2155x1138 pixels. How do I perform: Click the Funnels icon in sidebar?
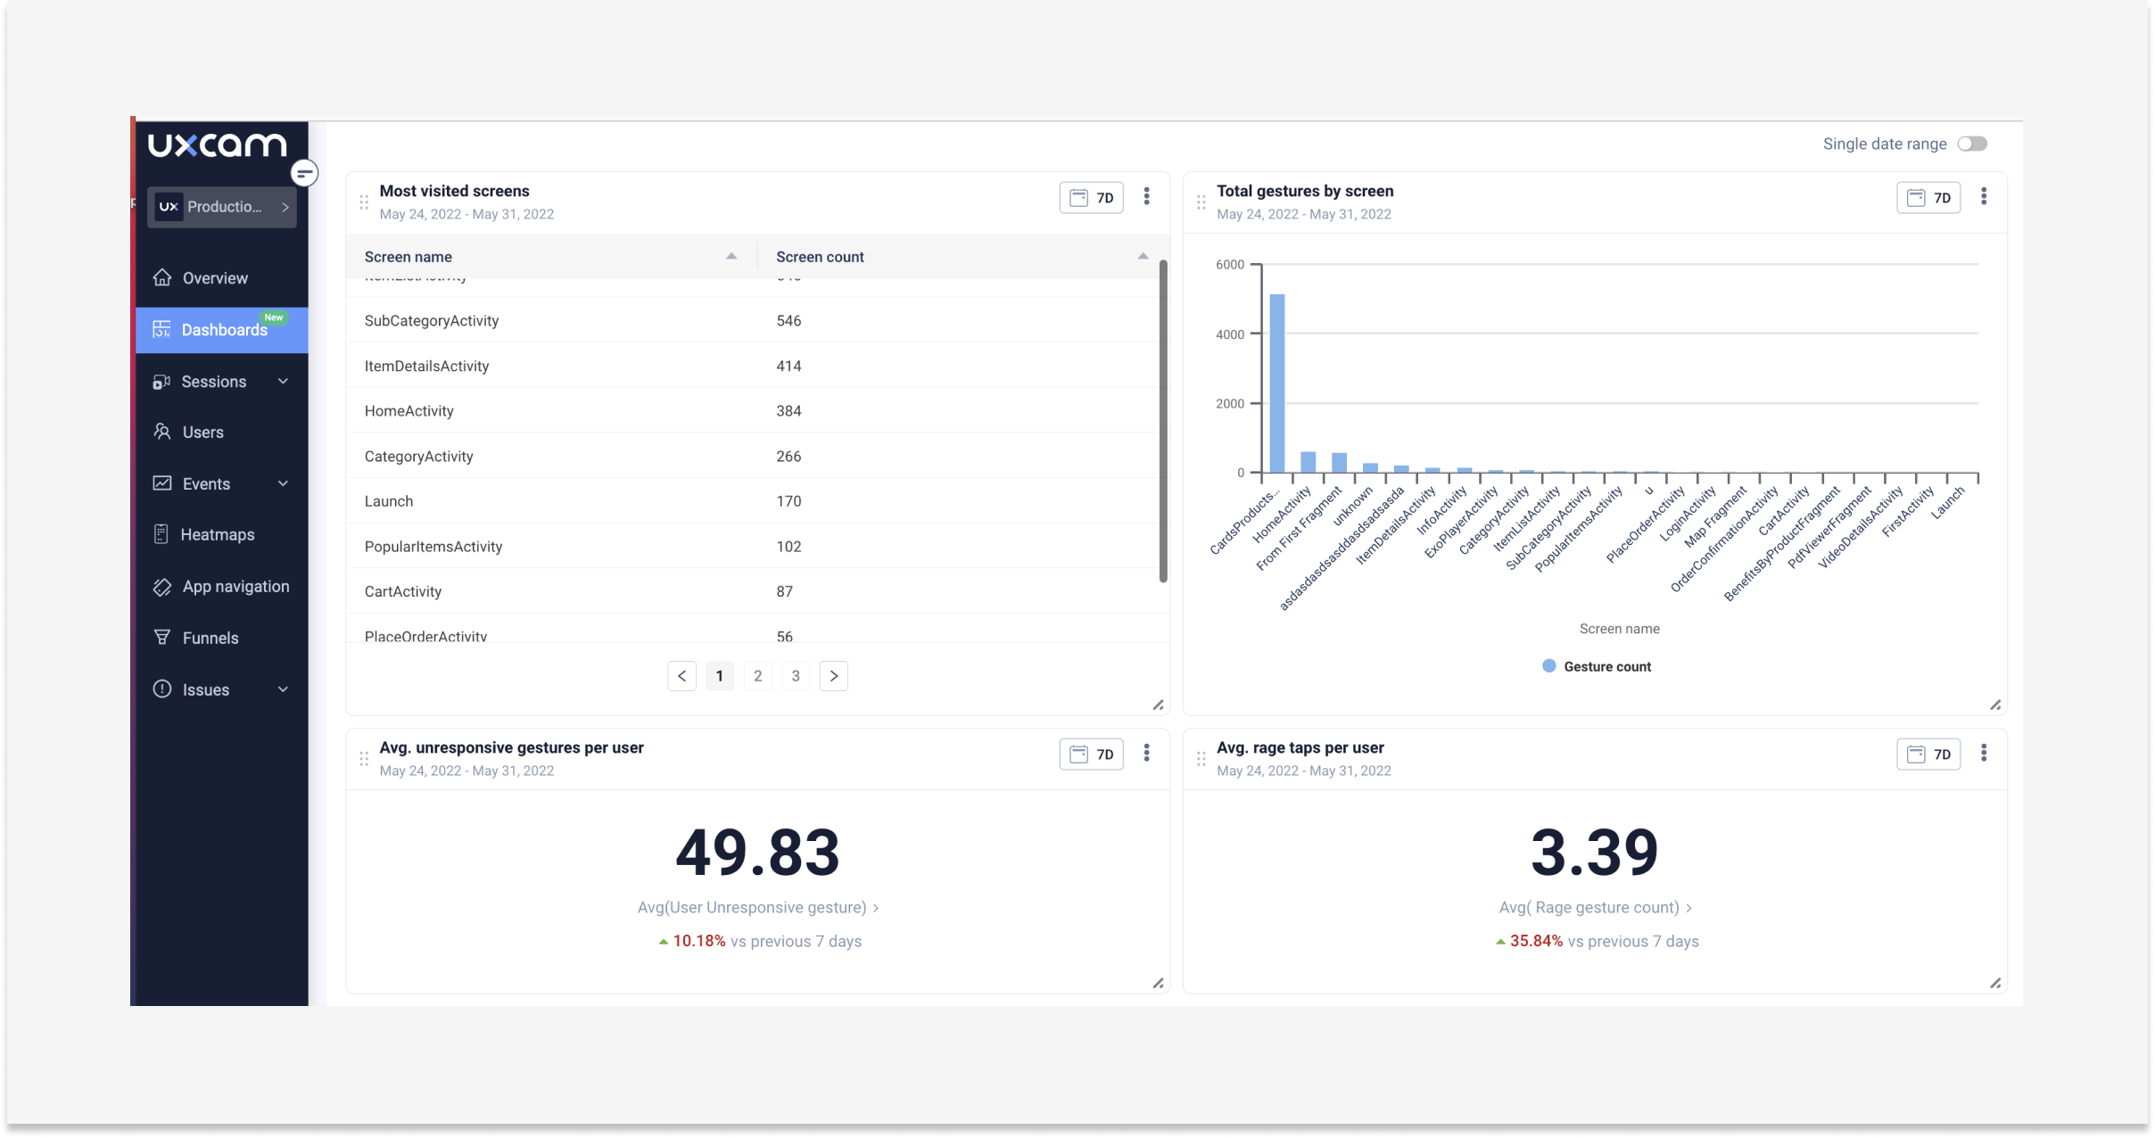coord(161,637)
